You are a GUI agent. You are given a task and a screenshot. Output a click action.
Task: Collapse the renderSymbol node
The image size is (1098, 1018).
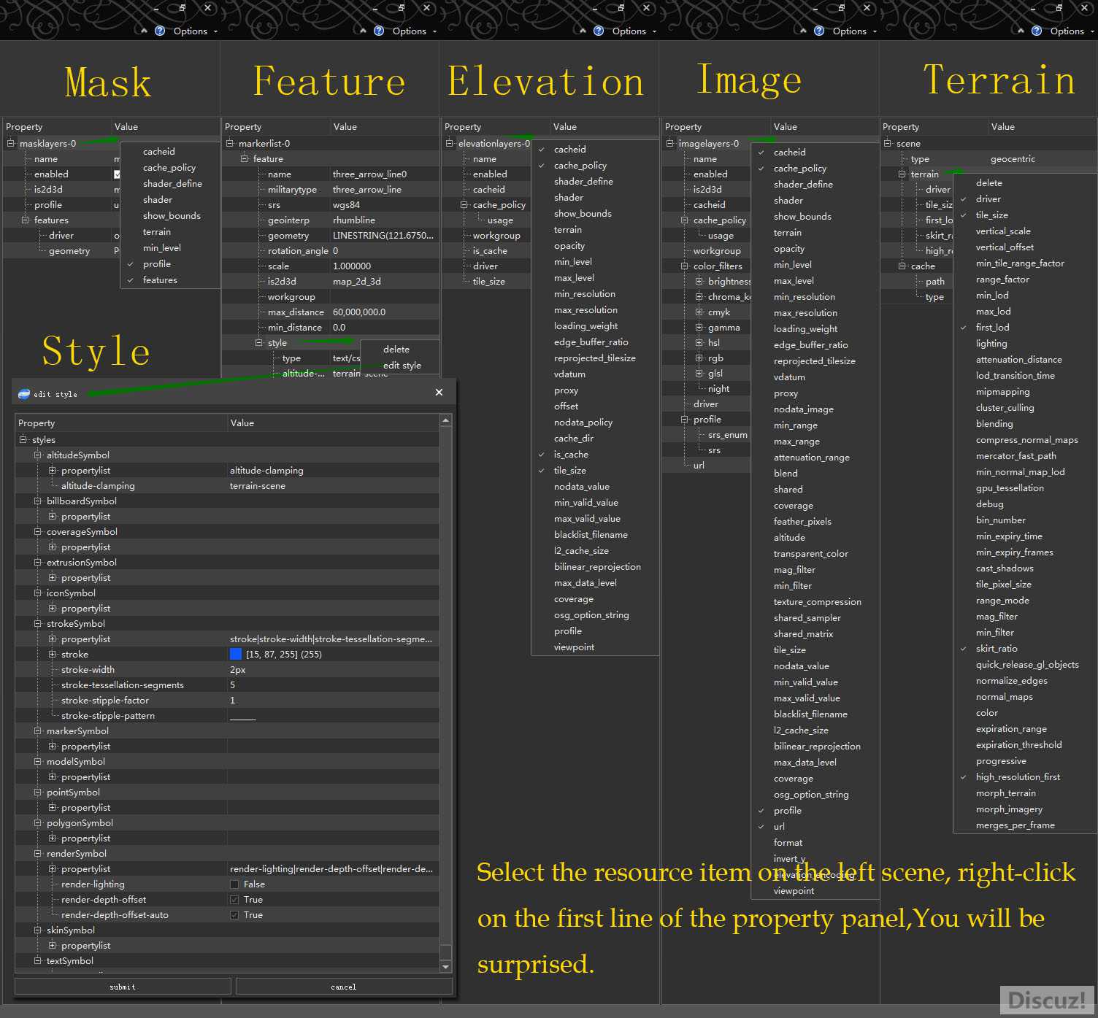click(38, 853)
